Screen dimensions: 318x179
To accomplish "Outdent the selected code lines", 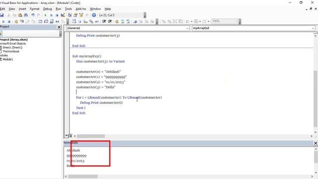I will [x=110, y=21].
